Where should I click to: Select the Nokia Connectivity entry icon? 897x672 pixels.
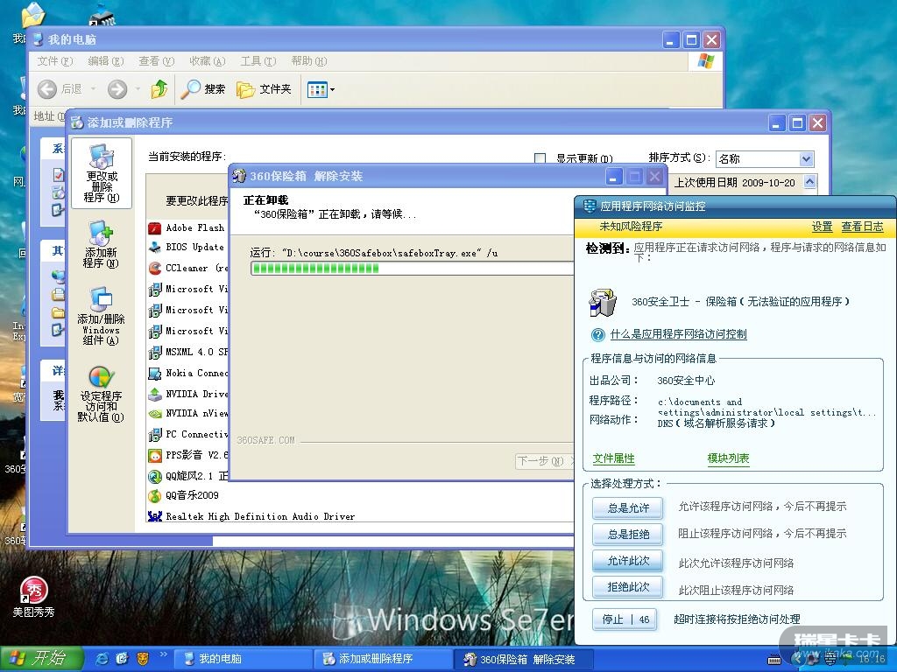[154, 374]
